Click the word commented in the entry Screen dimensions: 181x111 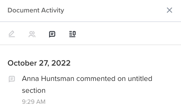click(96, 79)
